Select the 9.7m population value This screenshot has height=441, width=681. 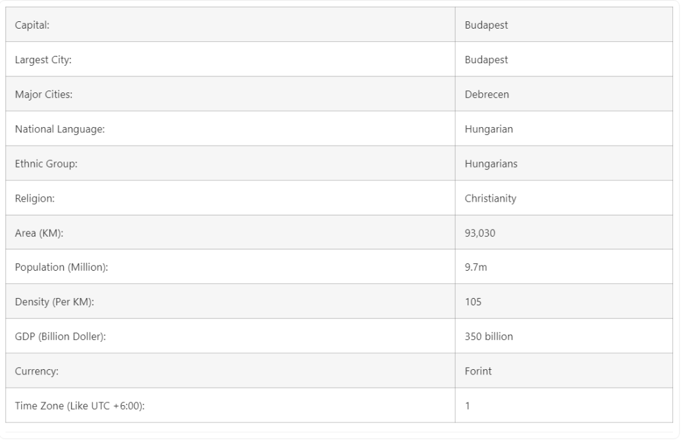tap(476, 267)
